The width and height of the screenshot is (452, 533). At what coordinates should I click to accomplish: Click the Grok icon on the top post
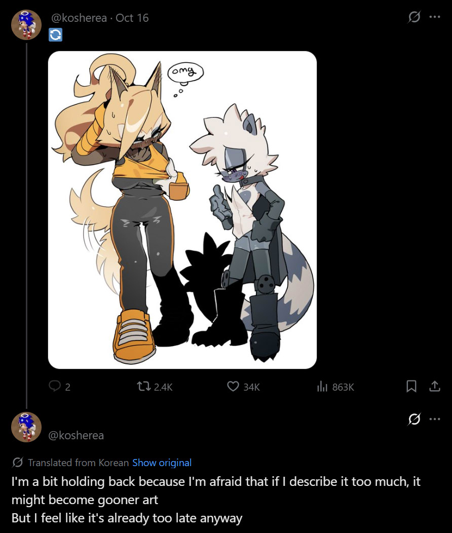click(414, 17)
